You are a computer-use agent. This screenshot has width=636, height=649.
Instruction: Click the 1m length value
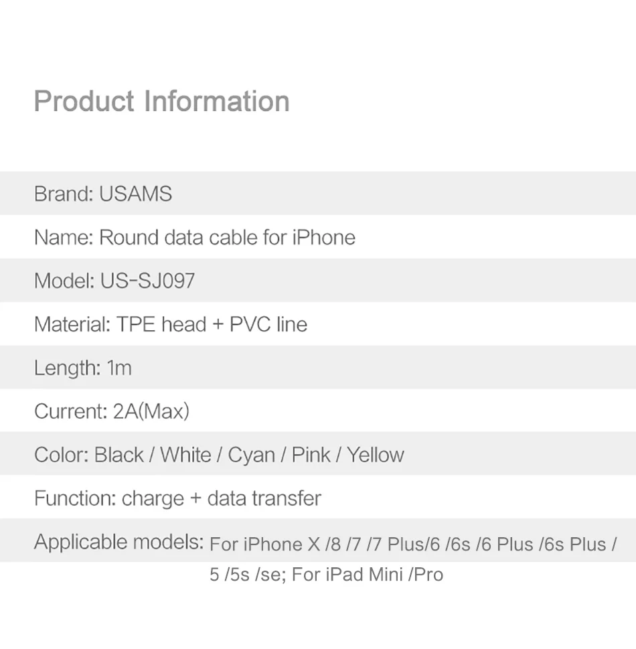pyautogui.click(x=119, y=368)
